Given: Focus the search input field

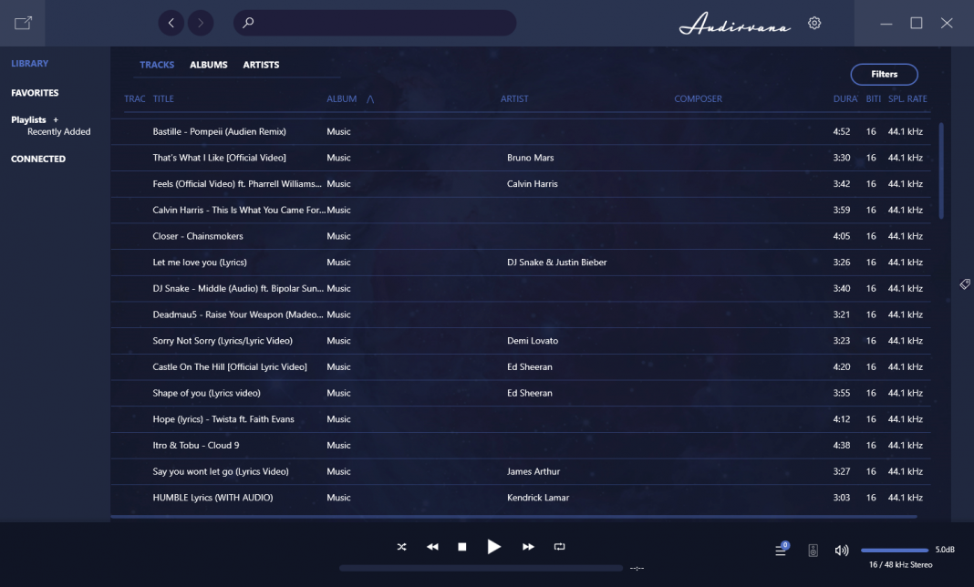Looking at the screenshot, I should 375,23.
